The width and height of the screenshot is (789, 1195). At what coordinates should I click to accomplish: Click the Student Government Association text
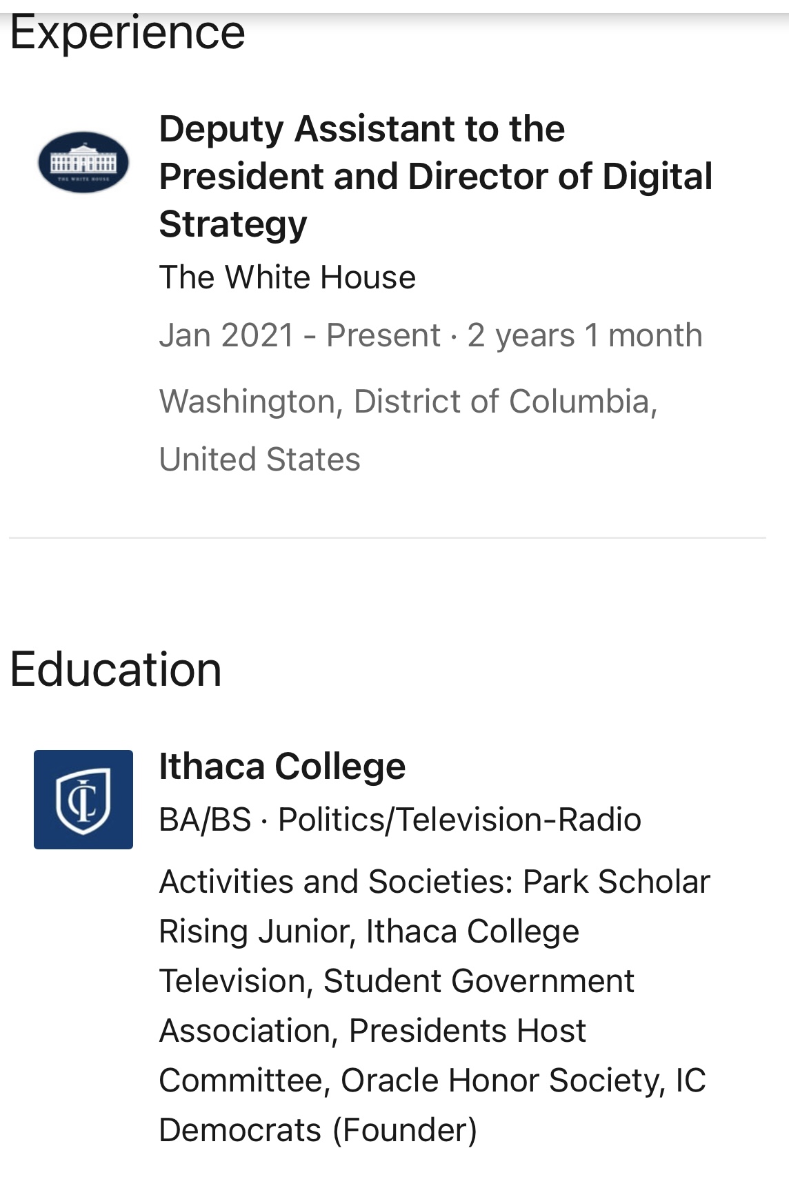[x=479, y=981]
